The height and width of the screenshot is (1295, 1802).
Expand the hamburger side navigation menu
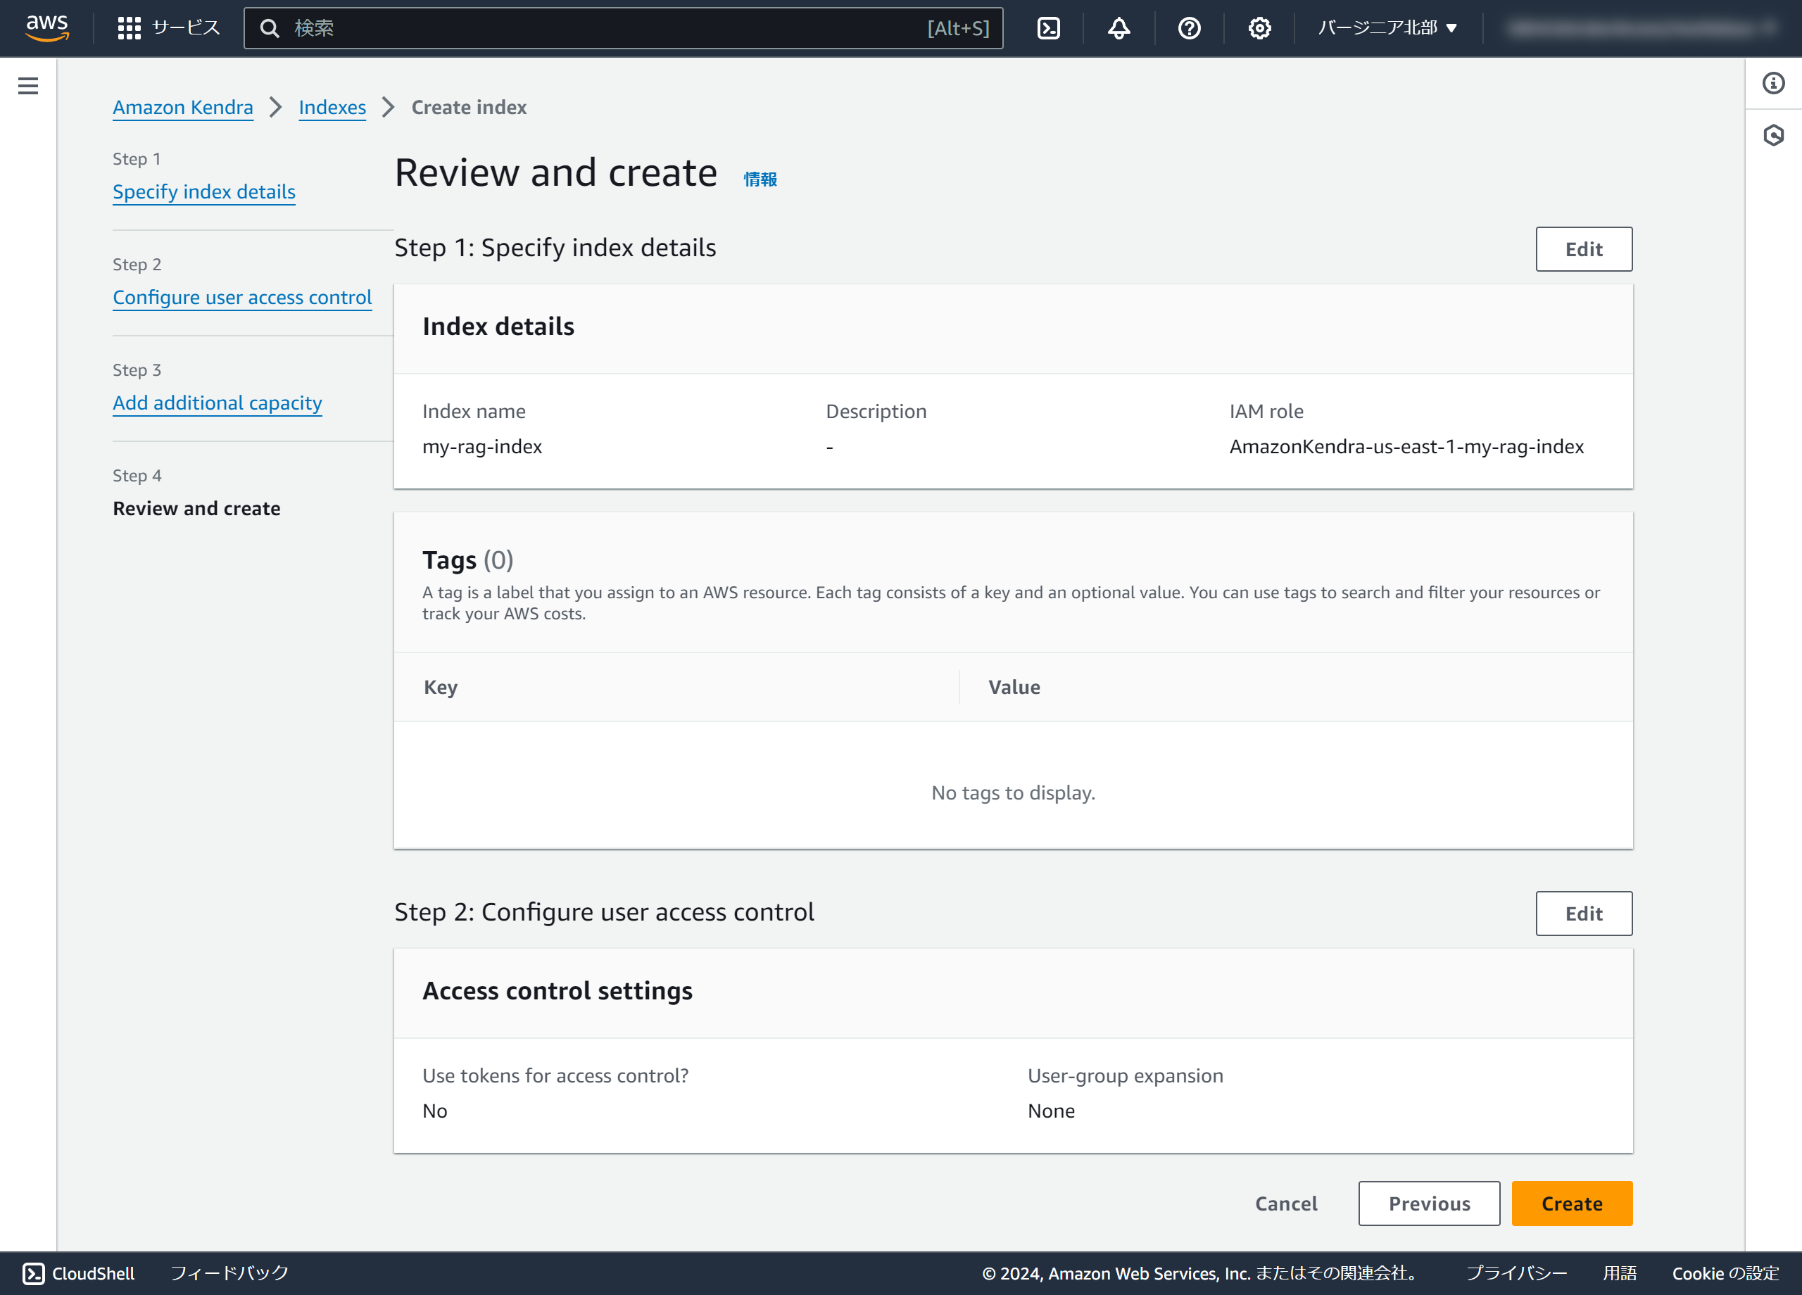click(28, 86)
